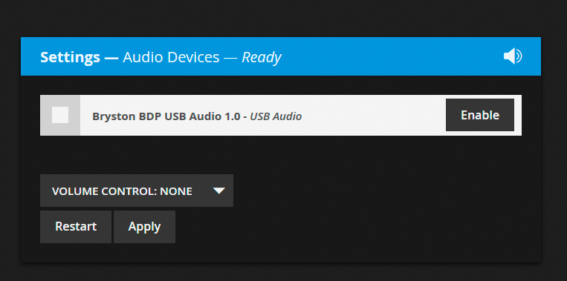567x281 pixels.
Task: Click the speaker icon in Settings header
Action: 513,56
